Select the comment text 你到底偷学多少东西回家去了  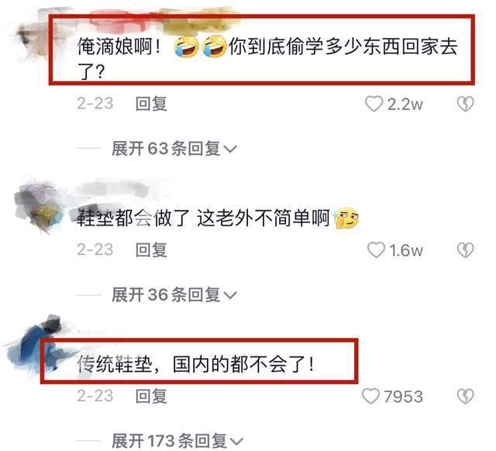click(267, 59)
